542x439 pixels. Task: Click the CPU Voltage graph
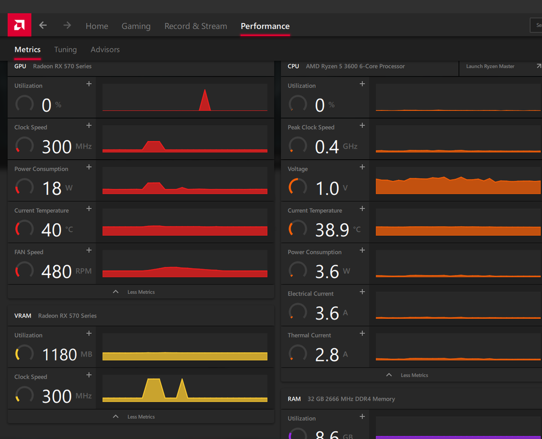458,180
